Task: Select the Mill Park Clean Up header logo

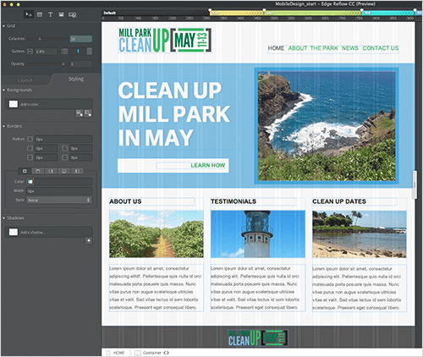Action: tap(165, 40)
